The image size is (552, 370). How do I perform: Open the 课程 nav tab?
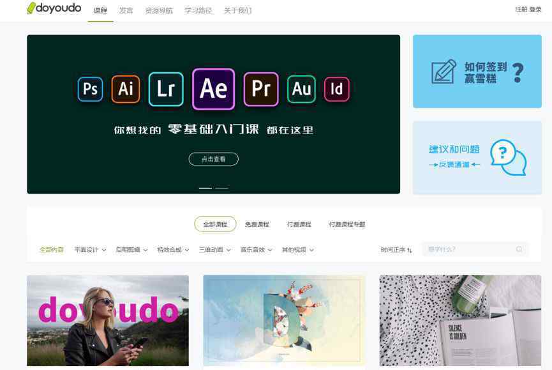coord(100,11)
